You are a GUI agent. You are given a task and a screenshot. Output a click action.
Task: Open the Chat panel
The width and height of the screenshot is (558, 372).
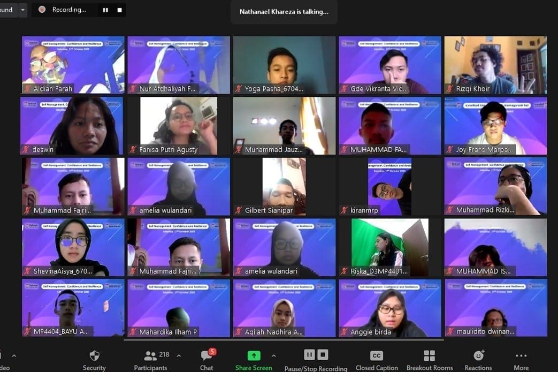pyautogui.click(x=207, y=359)
